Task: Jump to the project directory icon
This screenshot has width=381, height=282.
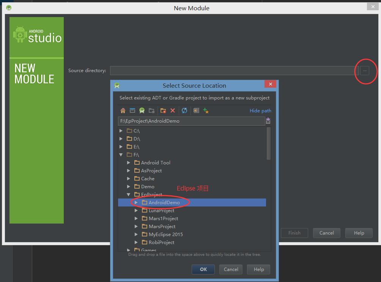Action: coord(142,110)
